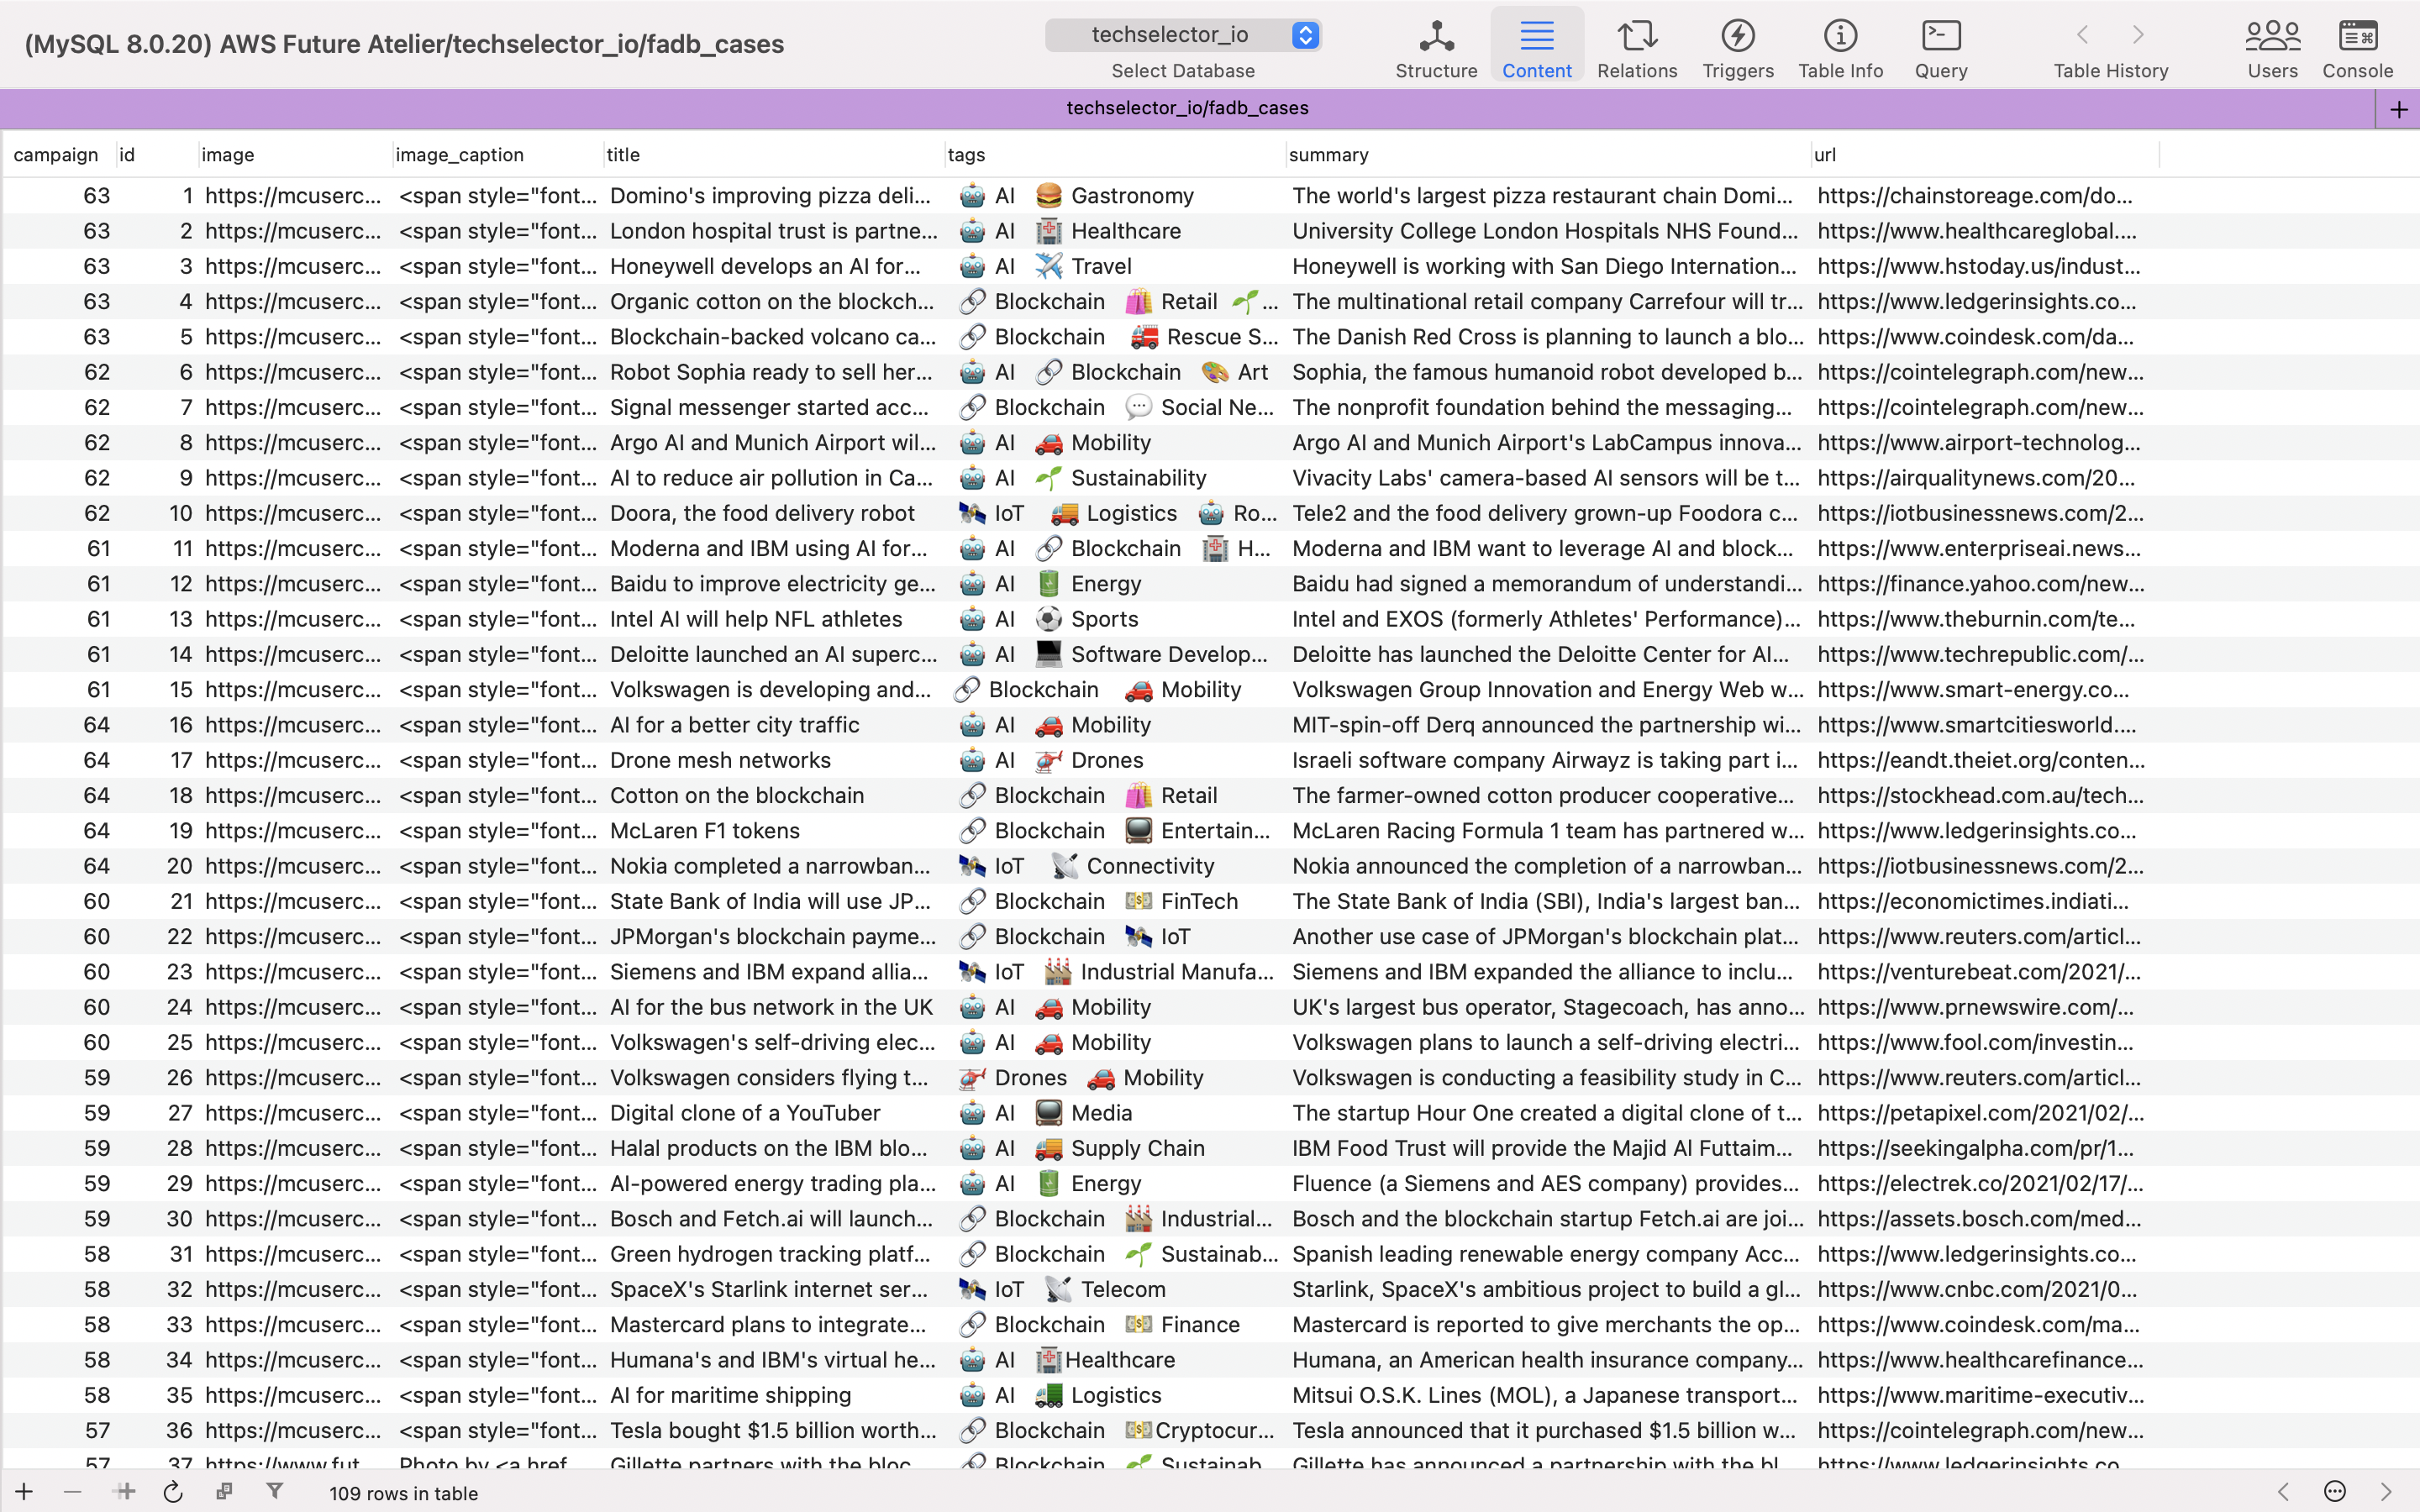2420x1512 pixels.
Task: Select the techselector_io/fadb_cases tab
Action: [1187, 108]
